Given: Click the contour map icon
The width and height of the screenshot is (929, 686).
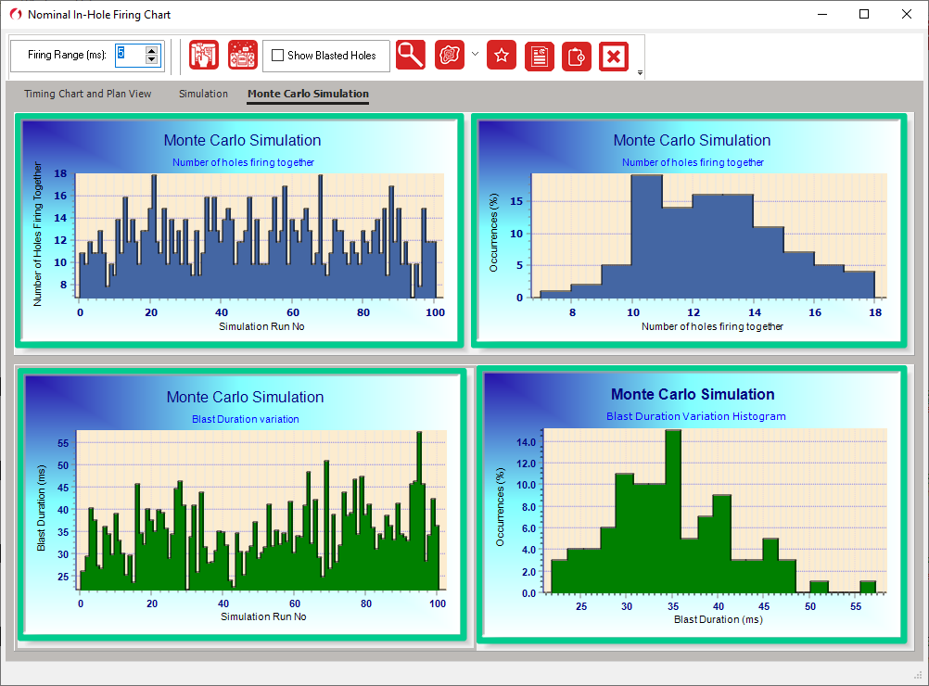Looking at the screenshot, I should [450, 55].
